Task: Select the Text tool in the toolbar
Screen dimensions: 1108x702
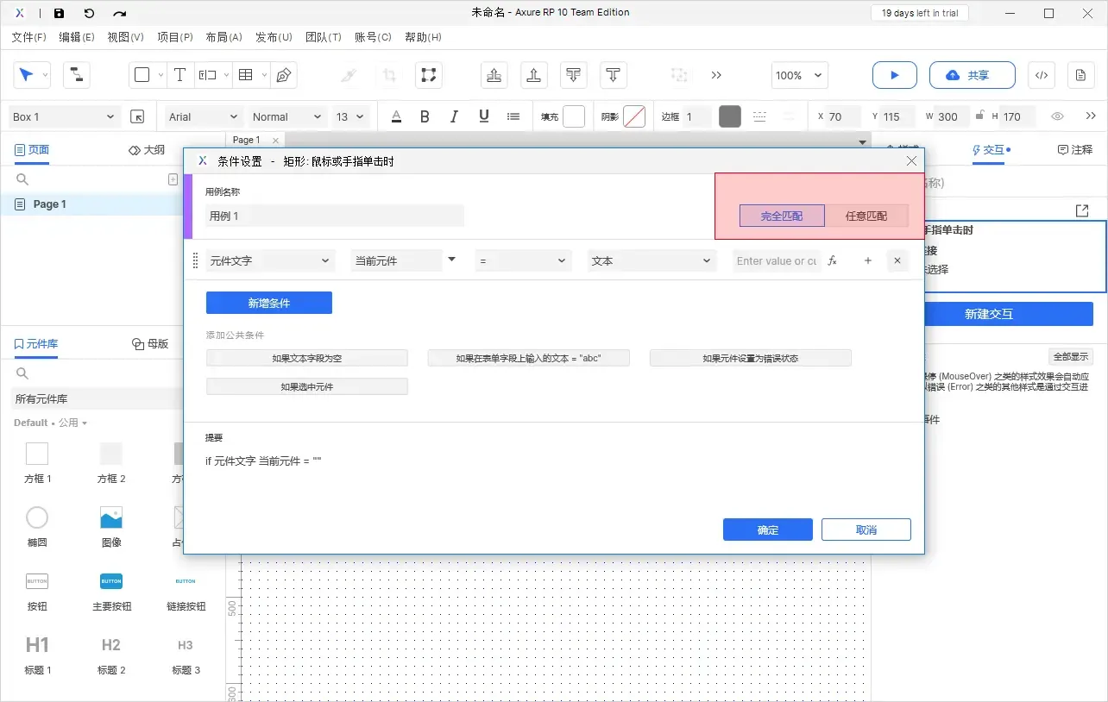Action: pyautogui.click(x=179, y=75)
